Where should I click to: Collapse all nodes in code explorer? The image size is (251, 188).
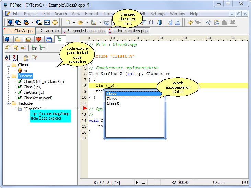point(42,48)
